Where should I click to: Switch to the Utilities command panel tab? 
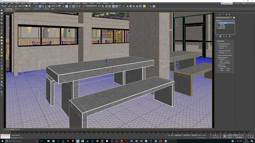pos(232,15)
